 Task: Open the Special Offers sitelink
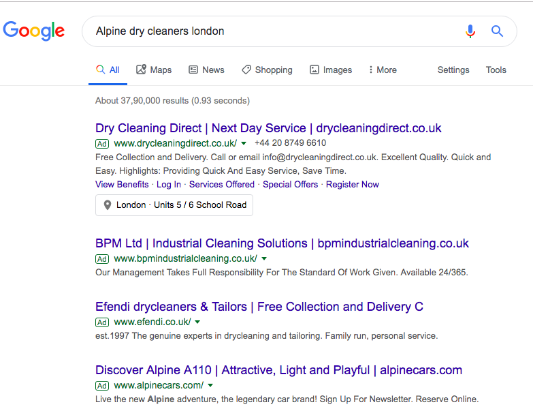[290, 184]
